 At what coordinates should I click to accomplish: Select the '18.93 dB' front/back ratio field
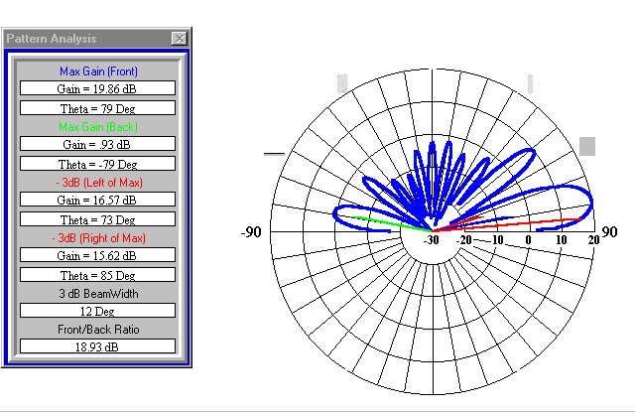(x=98, y=346)
